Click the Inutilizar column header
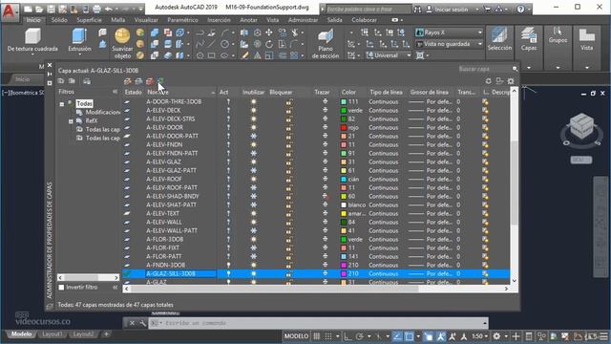Screen dimensions: 611x344 click(253, 92)
